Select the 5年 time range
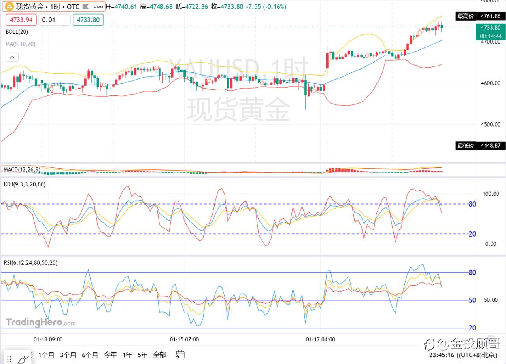The width and height of the screenshot is (506, 364). click(143, 355)
